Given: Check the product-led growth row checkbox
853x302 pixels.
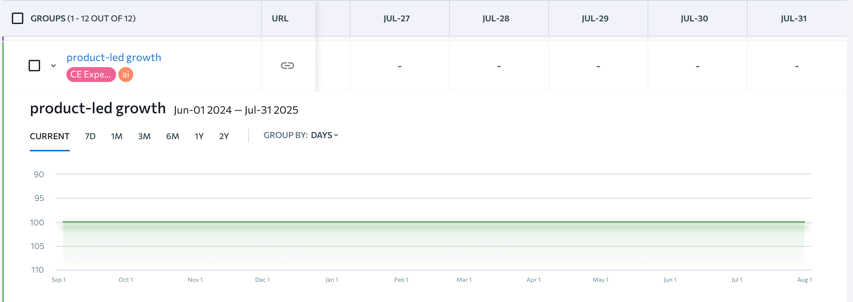Looking at the screenshot, I should click(x=34, y=66).
